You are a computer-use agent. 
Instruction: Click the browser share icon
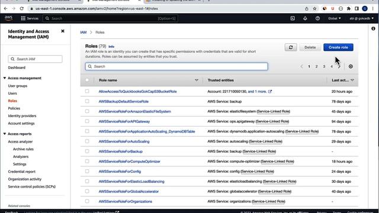click(x=307, y=9)
